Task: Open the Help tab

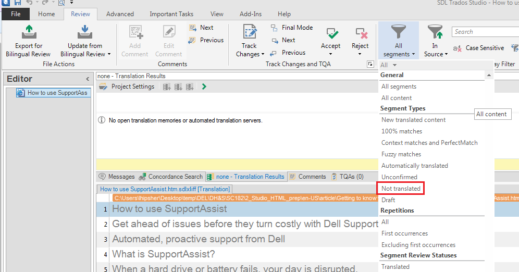Action: [x=284, y=14]
